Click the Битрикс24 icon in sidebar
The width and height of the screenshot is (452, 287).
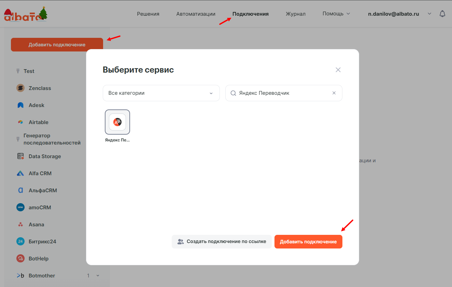[x=20, y=242]
